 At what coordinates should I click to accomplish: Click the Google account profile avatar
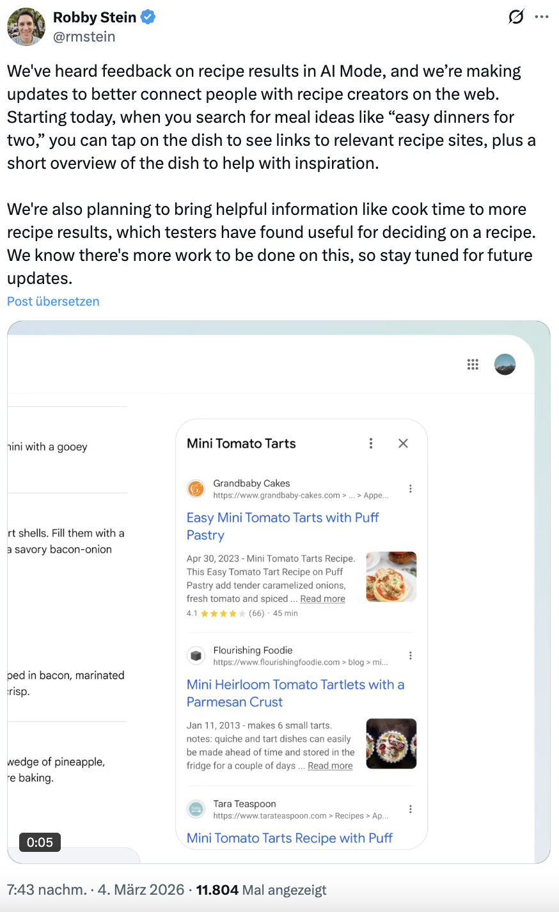(505, 365)
